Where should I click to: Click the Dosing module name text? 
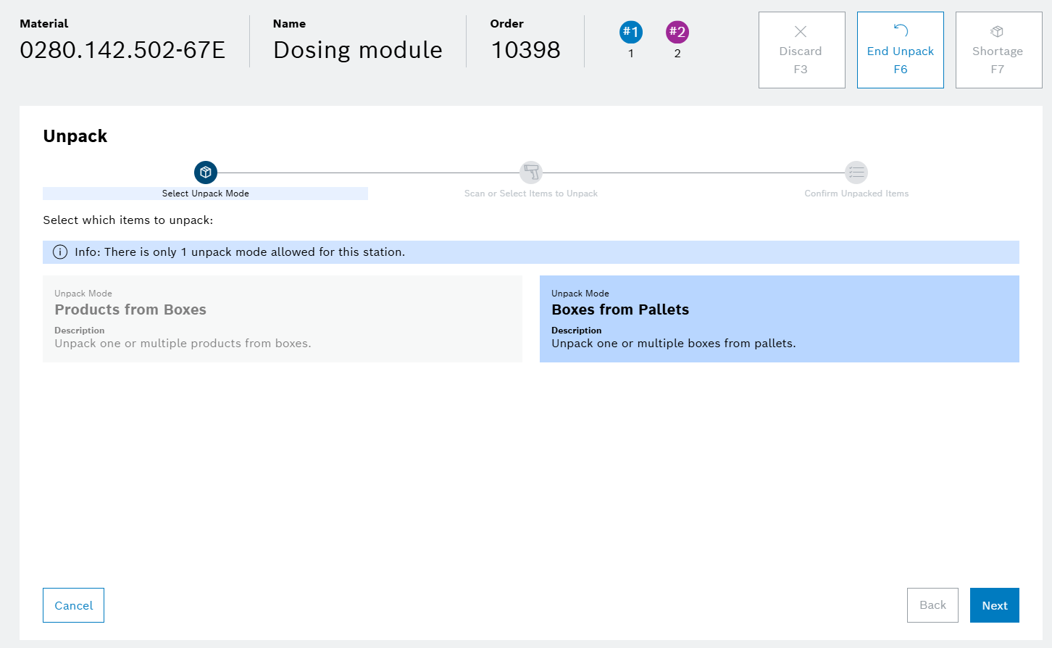click(x=358, y=50)
